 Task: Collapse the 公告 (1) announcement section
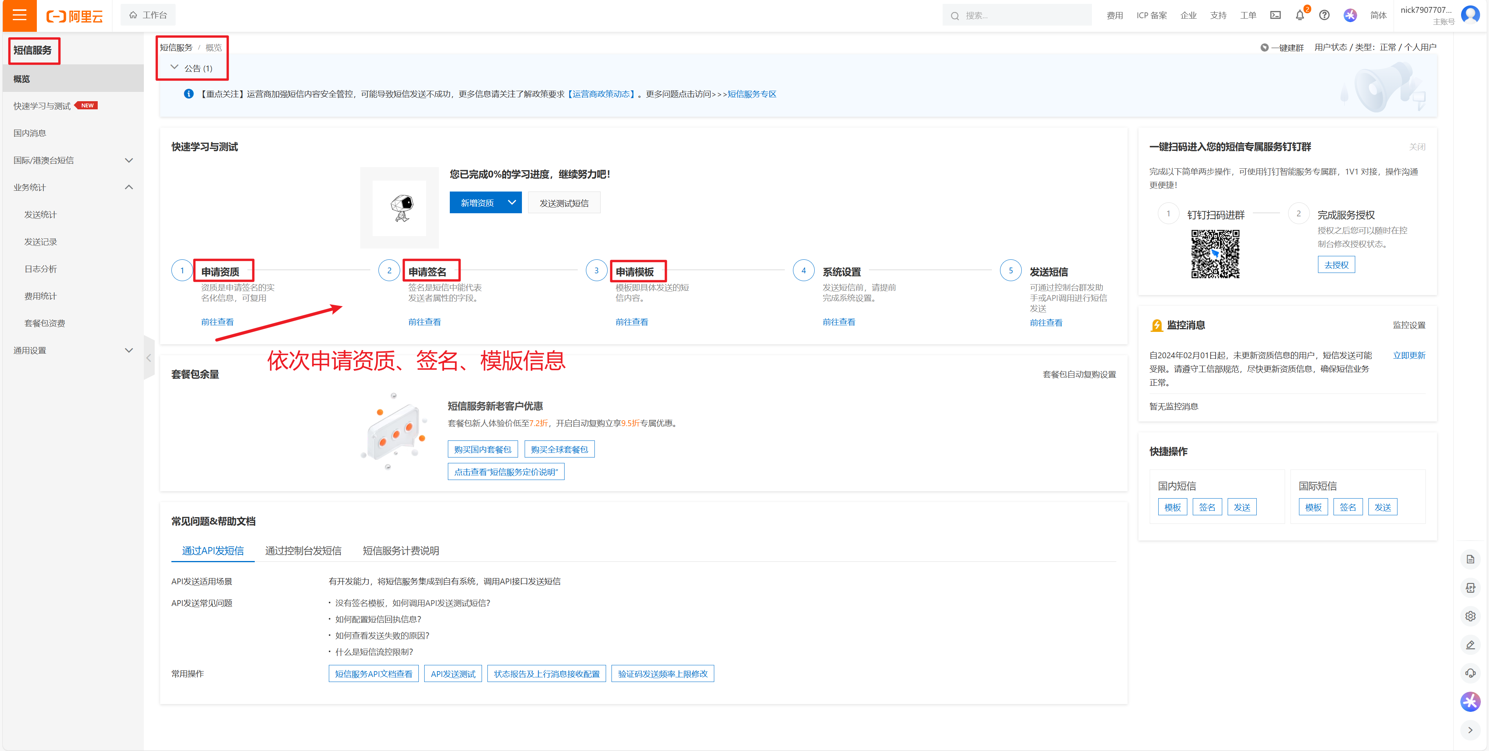pyautogui.click(x=174, y=67)
